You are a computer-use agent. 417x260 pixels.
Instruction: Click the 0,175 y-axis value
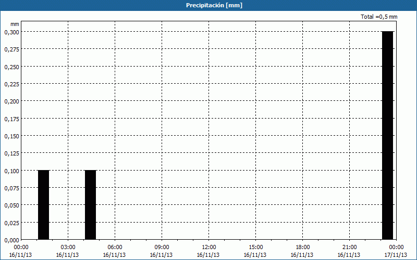11,119
